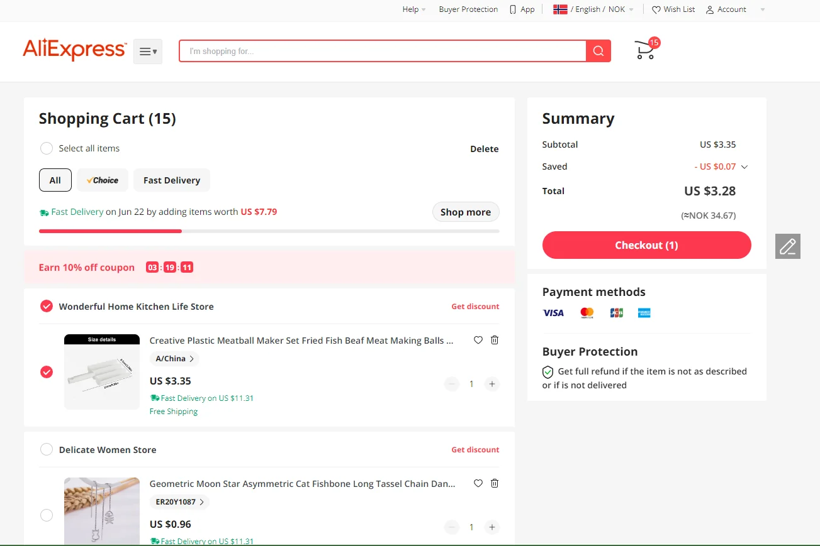Decrease Geometric Moon Star quantity with minus

pyautogui.click(x=452, y=527)
